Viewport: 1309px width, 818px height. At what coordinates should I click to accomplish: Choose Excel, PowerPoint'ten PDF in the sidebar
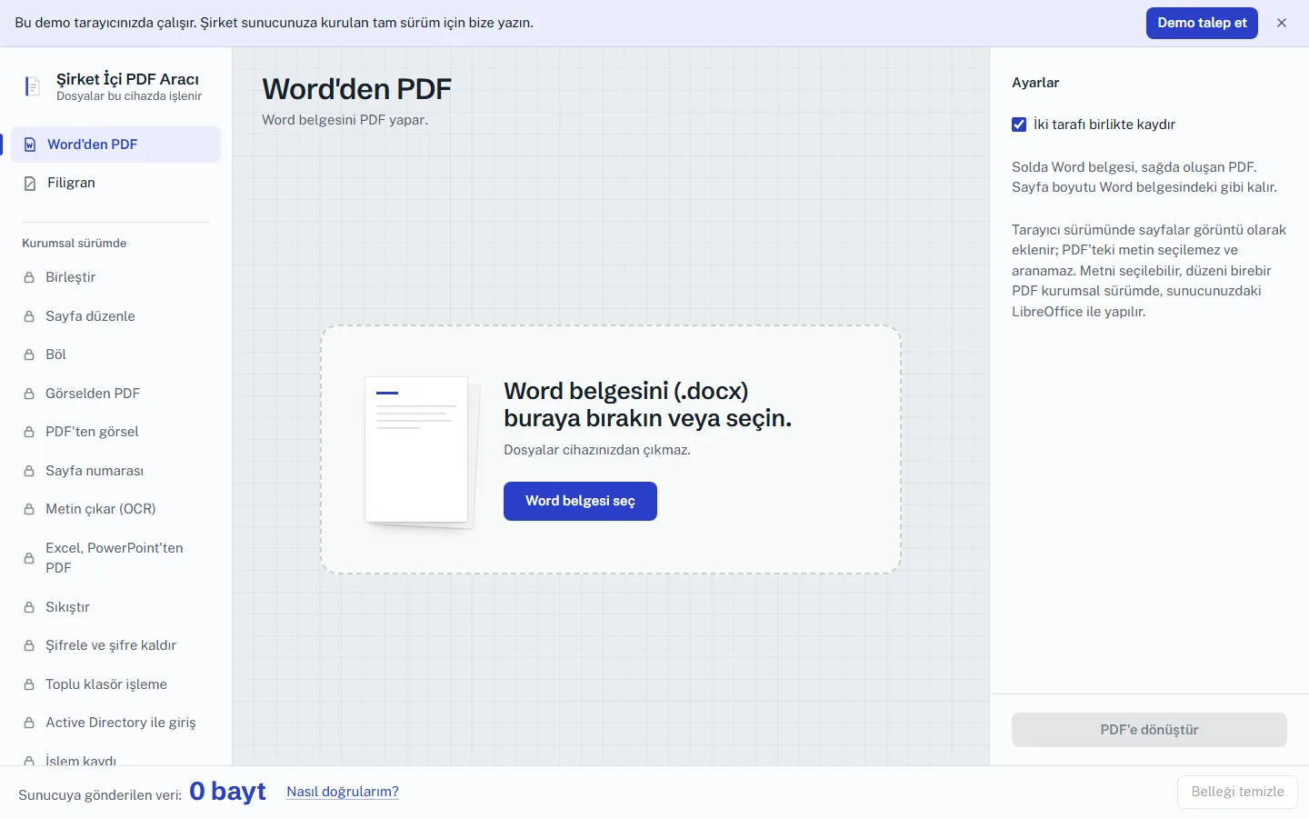pyautogui.click(x=115, y=558)
